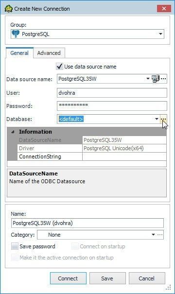Toggle Connect on startup checkbox
Viewport: 175px width, 294px height.
[75, 246]
